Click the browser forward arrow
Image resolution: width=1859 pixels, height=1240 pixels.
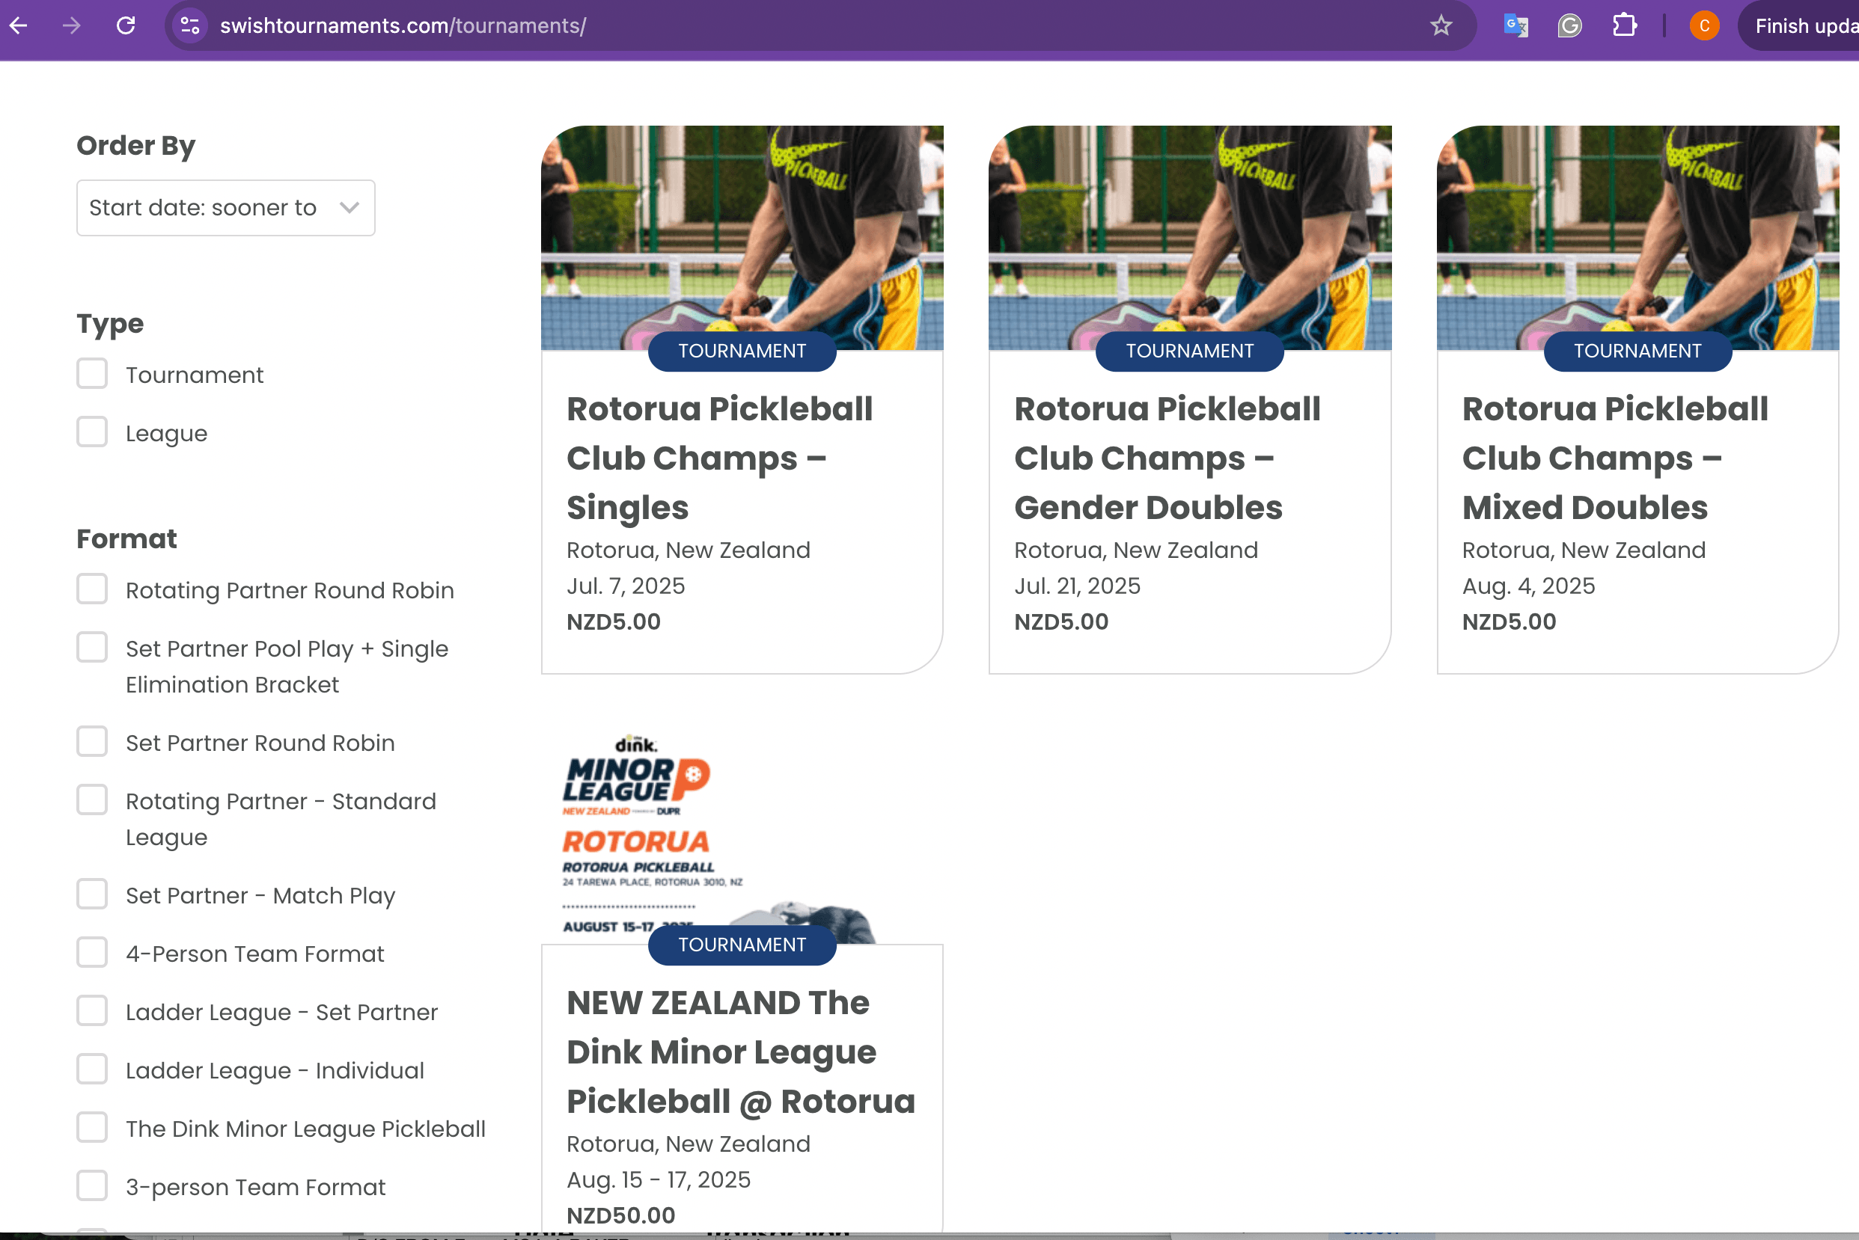click(72, 25)
